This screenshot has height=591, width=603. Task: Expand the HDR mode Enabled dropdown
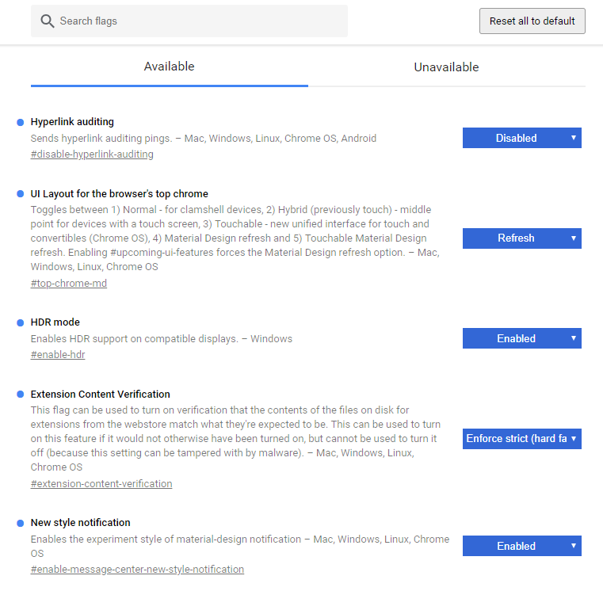tap(521, 338)
